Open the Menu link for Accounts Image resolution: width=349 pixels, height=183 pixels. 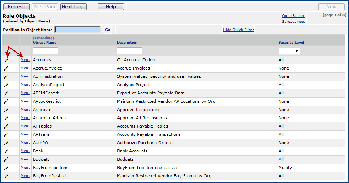(25, 60)
